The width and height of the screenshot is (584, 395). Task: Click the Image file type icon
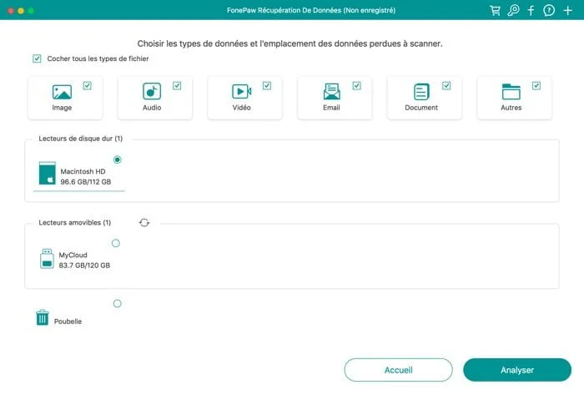(x=62, y=92)
